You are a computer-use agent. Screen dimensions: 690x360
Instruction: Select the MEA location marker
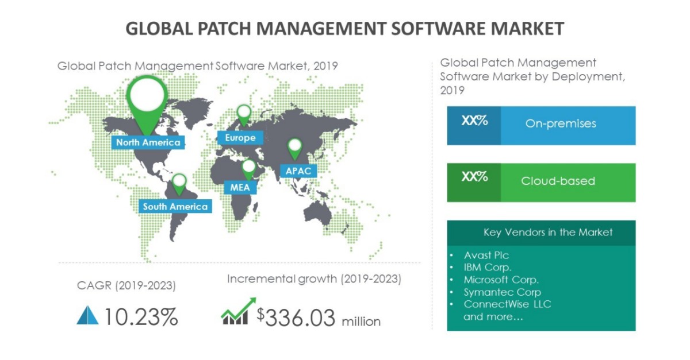pyautogui.click(x=248, y=167)
